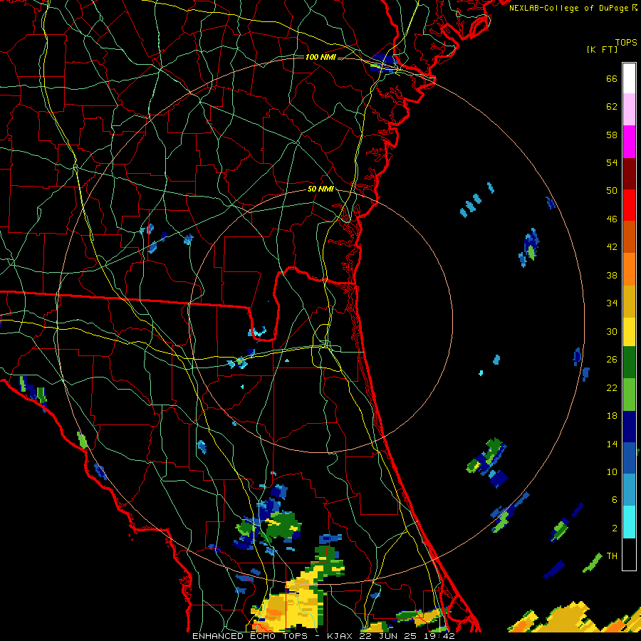The height and width of the screenshot is (641, 641).
Task: Click the 19:42 timestamp in the footer
Action: tap(439, 636)
